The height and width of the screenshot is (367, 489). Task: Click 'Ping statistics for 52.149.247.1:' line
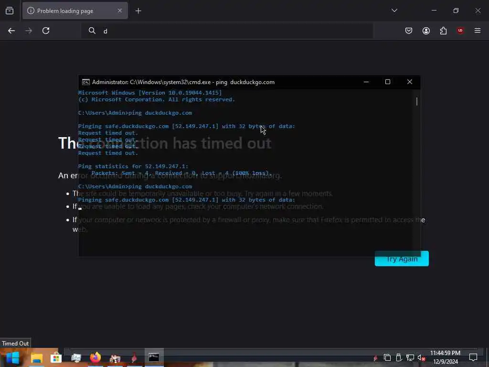click(133, 166)
